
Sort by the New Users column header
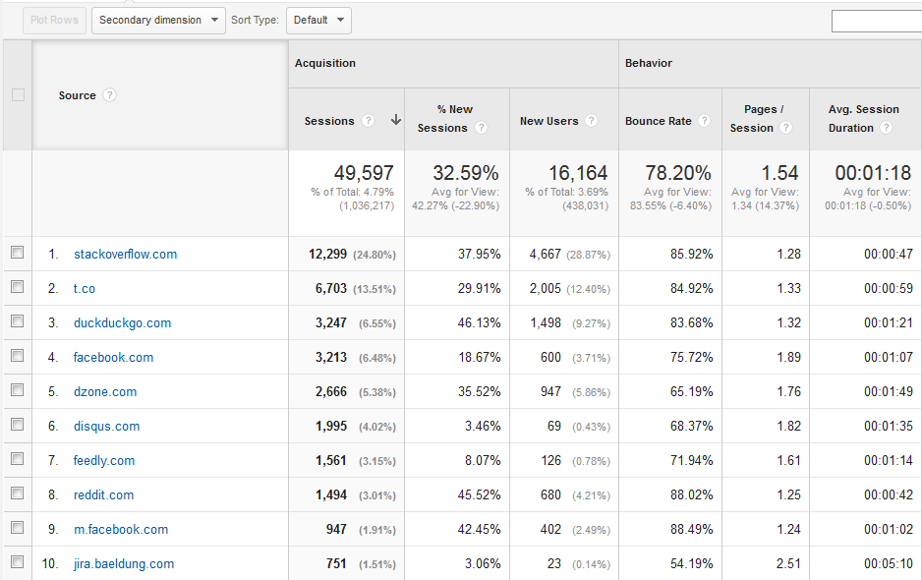click(549, 121)
